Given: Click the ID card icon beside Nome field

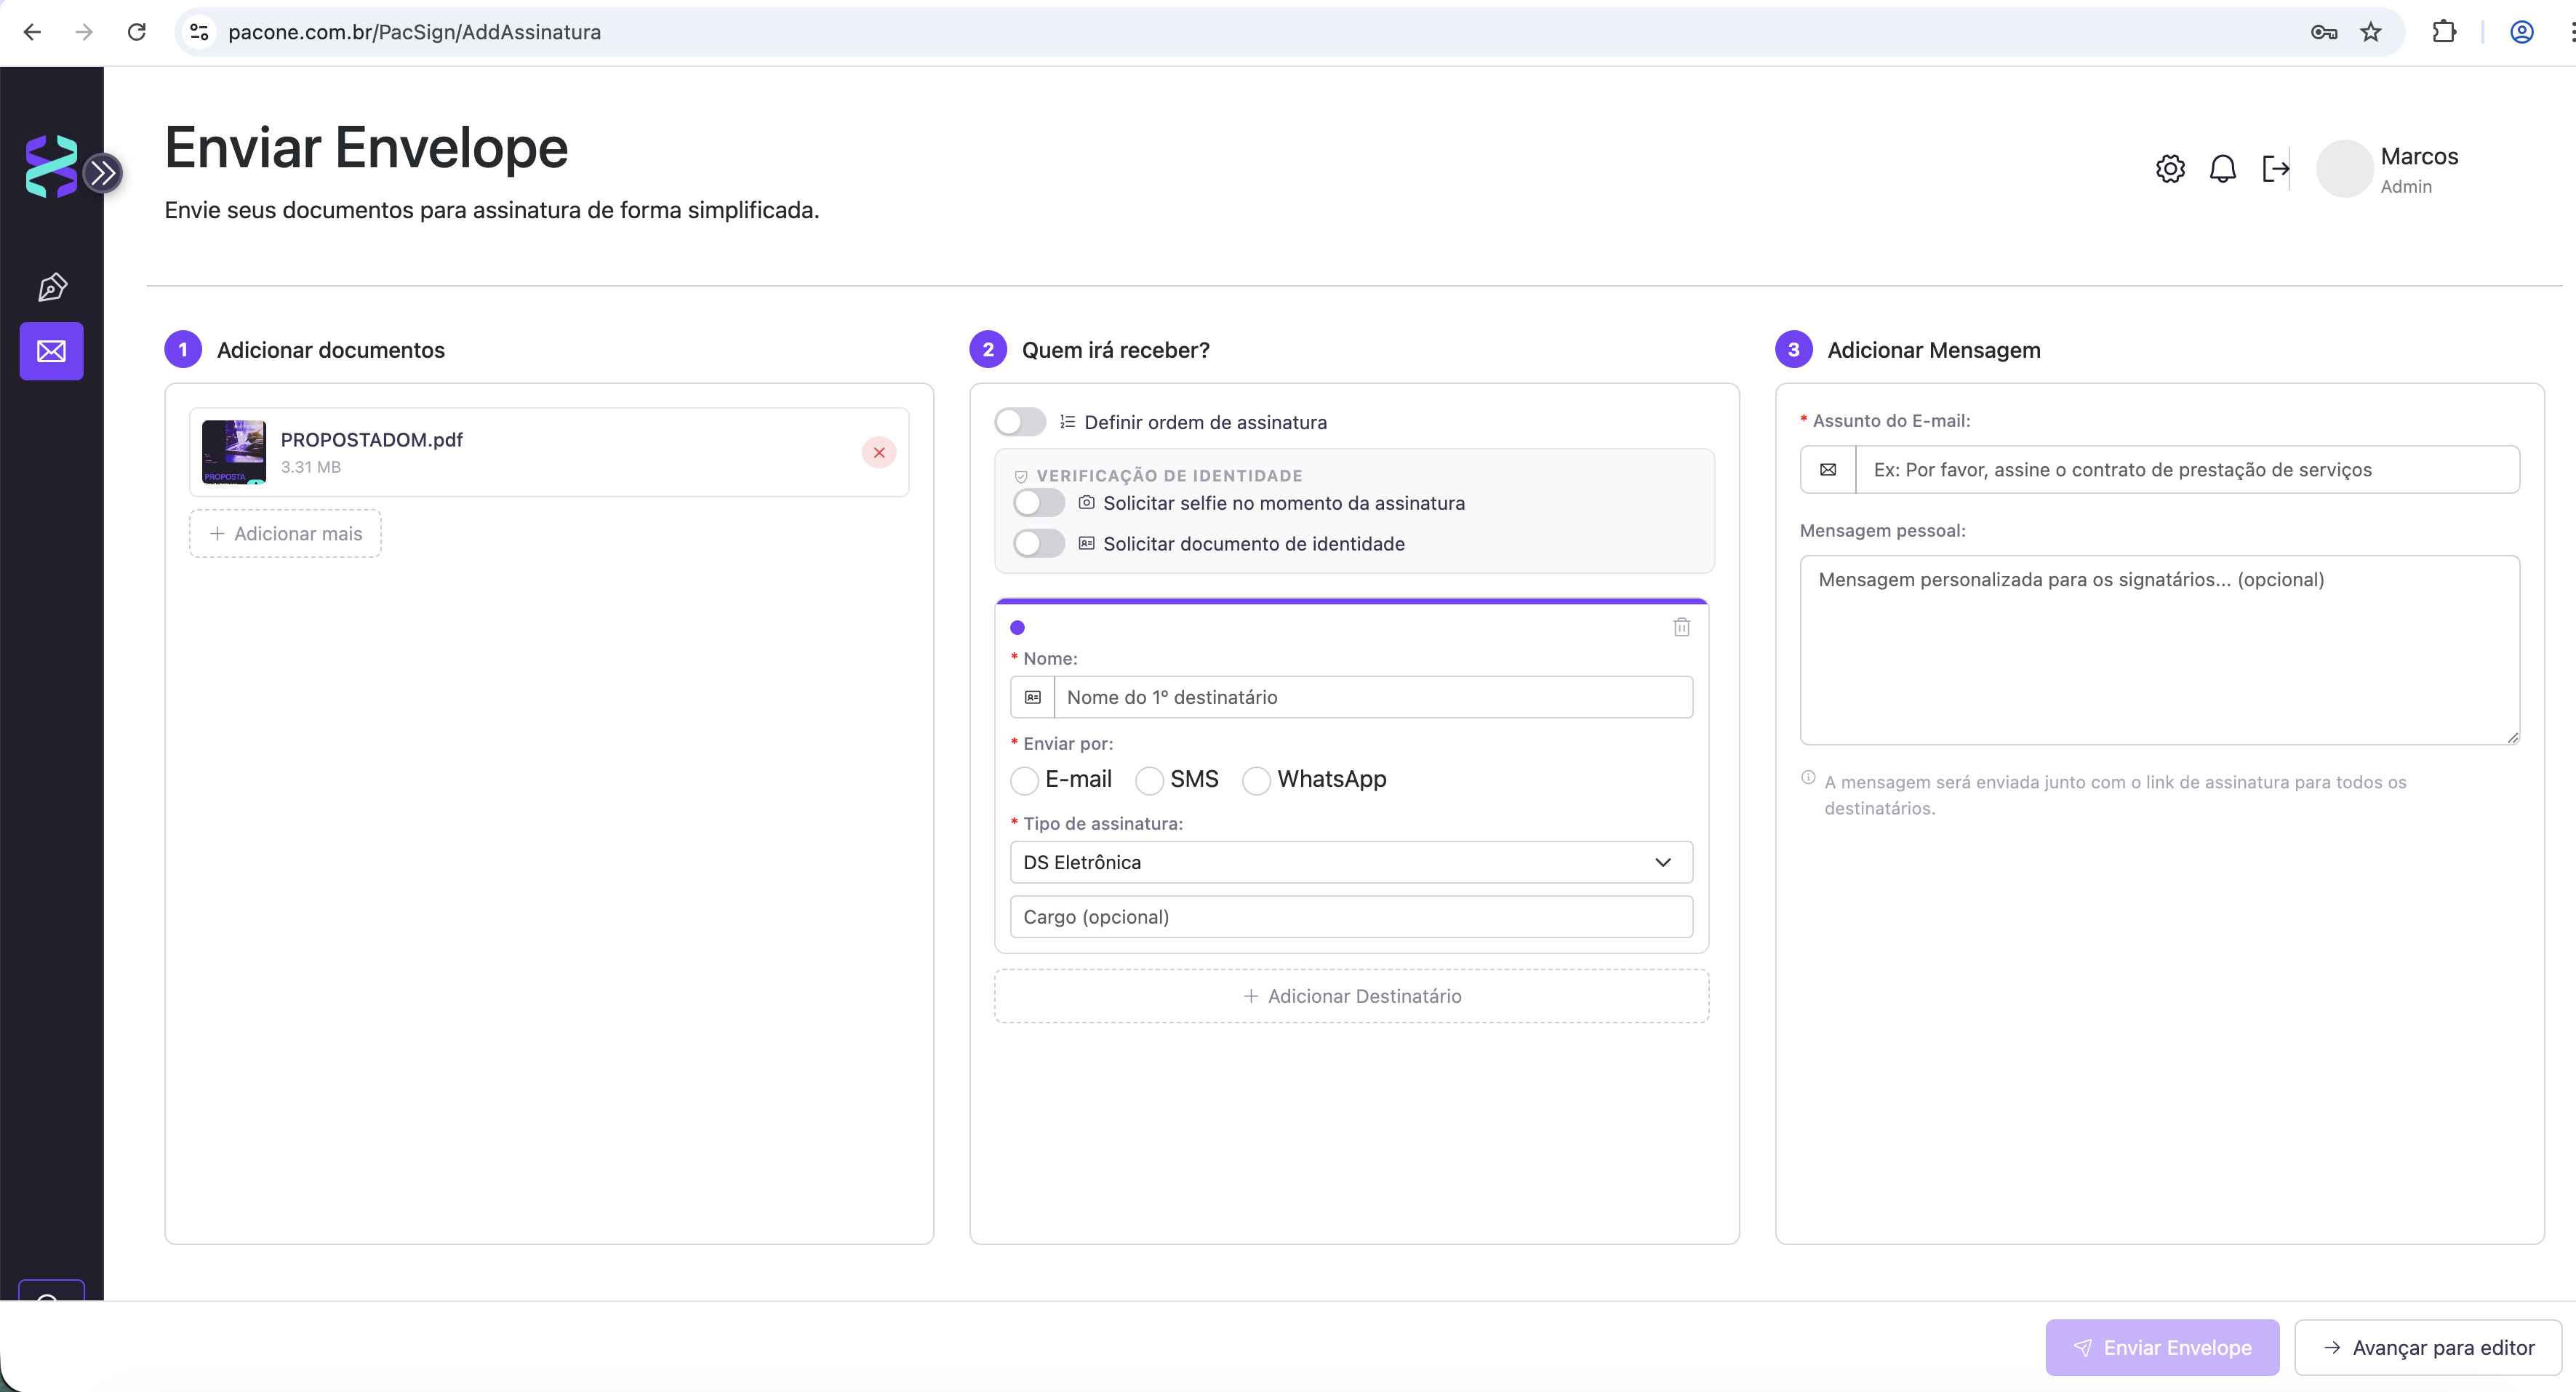Looking at the screenshot, I should pos(1033,697).
